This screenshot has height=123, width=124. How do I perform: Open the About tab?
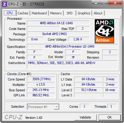(x=98, y=13)
